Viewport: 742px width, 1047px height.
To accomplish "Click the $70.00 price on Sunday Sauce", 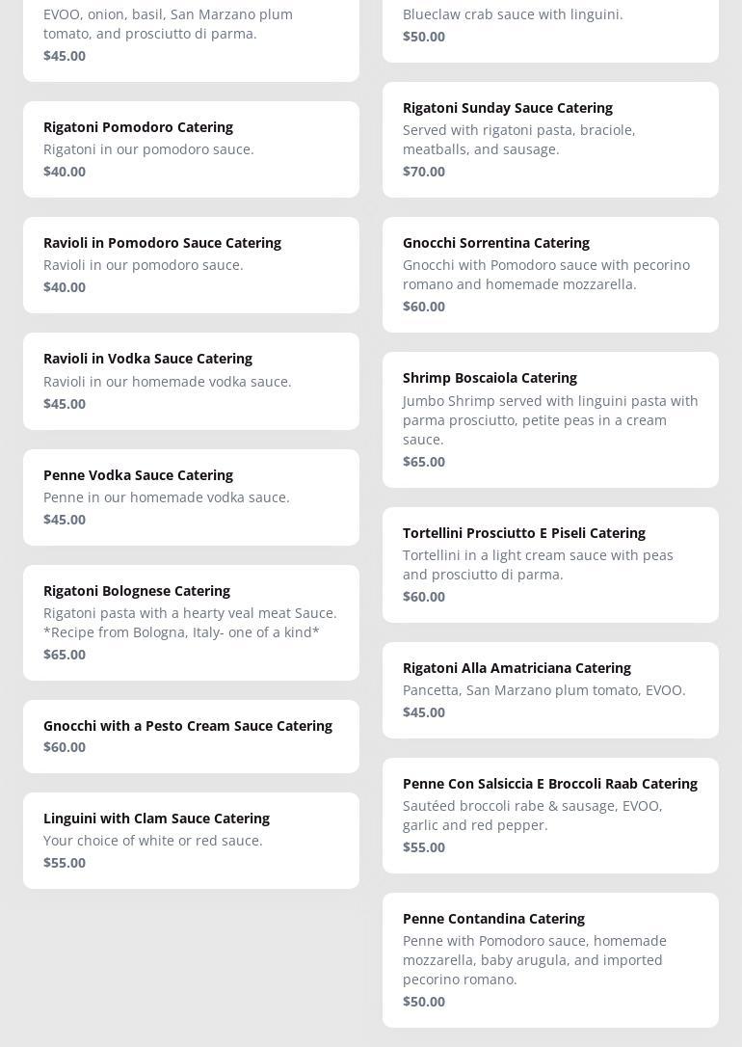I will (424, 172).
